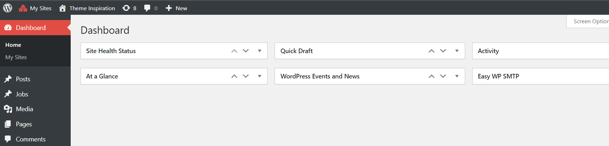This screenshot has width=609, height=146.
Task: Move WordPress Events and News widget up
Action: pyautogui.click(x=431, y=76)
